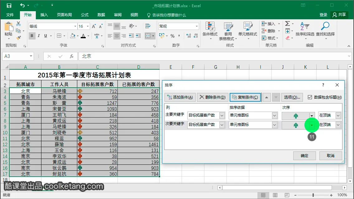Increase font size with the large A
The width and height of the screenshot is (354, 199).
[94, 26]
